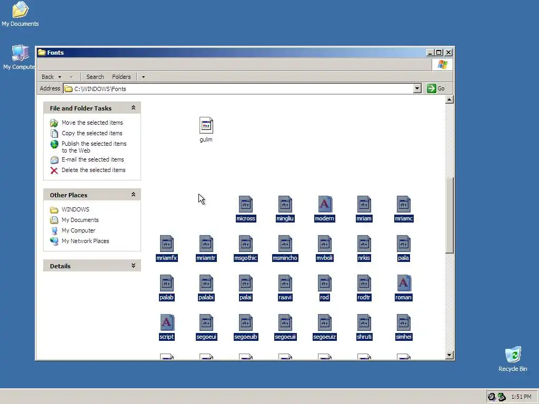Select the msmincho font icon
This screenshot has width=539, height=404.
[285, 244]
